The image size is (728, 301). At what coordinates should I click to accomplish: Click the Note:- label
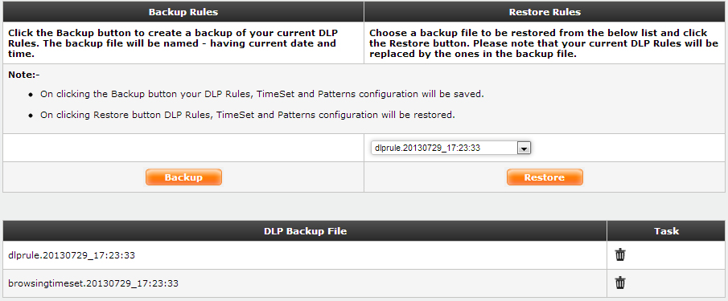tap(25, 75)
